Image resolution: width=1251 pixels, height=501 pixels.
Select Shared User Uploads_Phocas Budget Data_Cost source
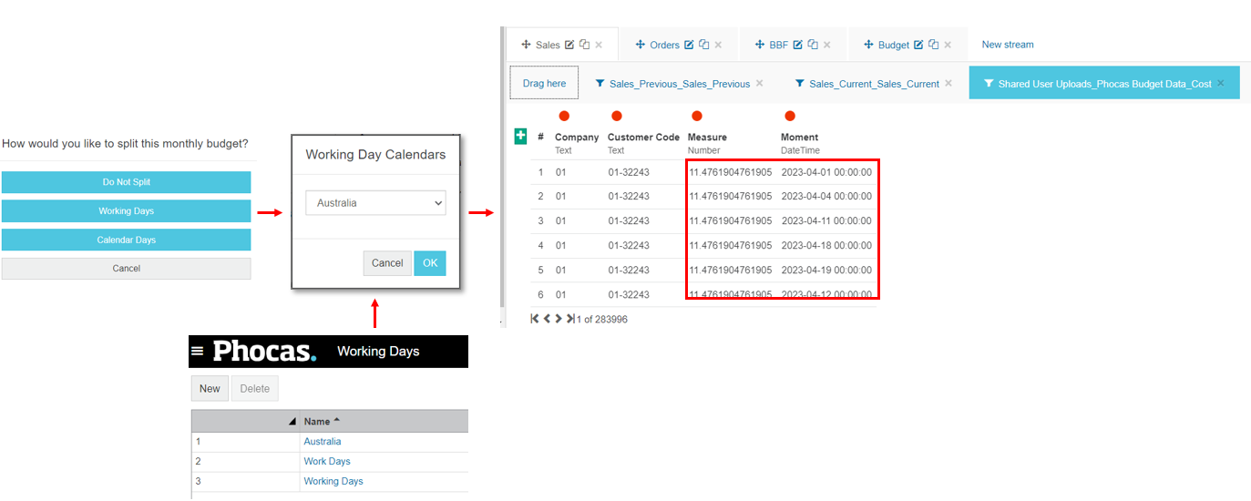click(x=1104, y=84)
